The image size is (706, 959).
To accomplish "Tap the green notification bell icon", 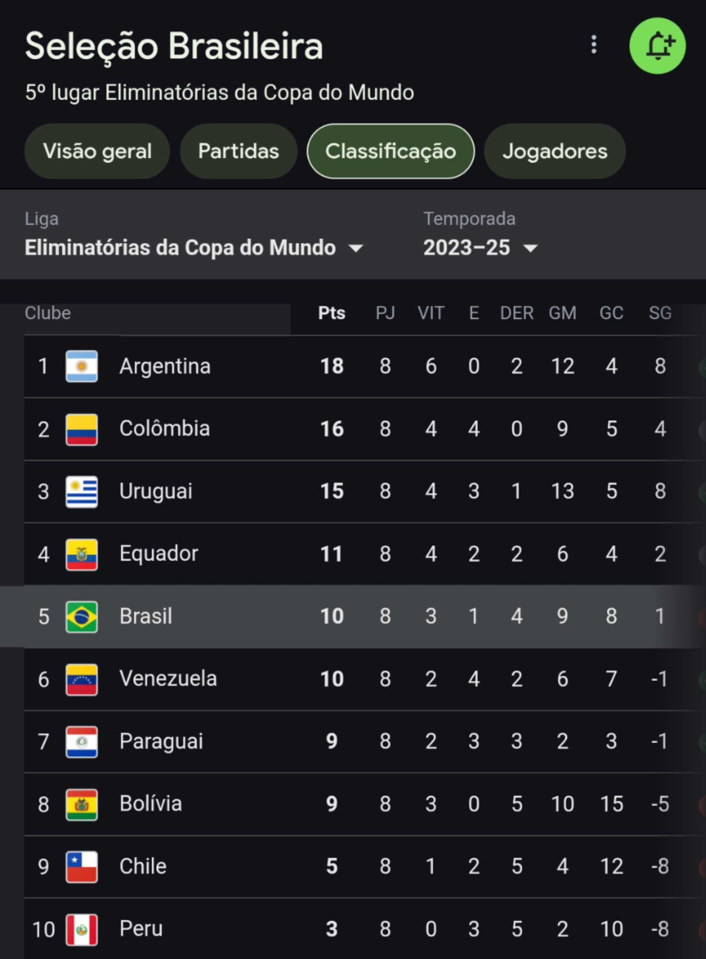I will 657,46.
